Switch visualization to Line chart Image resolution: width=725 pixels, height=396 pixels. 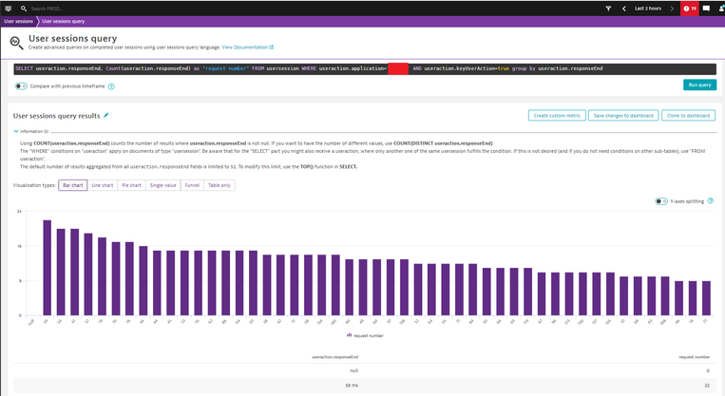[x=102, y=185]
